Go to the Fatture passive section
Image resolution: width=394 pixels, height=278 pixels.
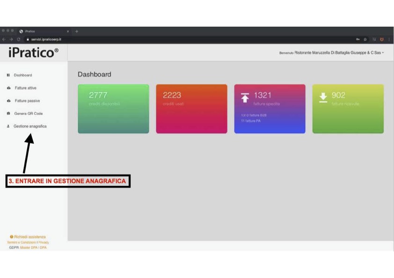pos(27,101)
